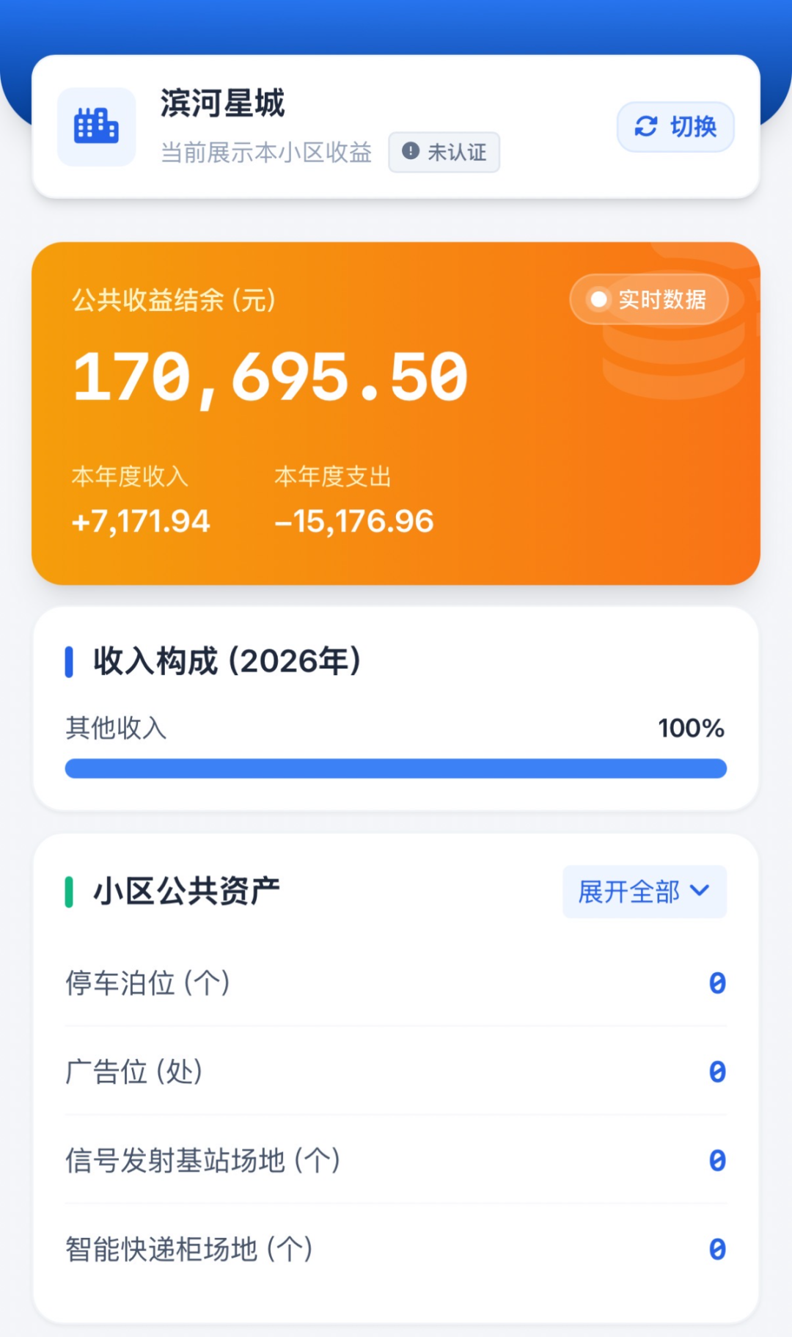Expand all assets with 展开全部

(x=645, y=892)
